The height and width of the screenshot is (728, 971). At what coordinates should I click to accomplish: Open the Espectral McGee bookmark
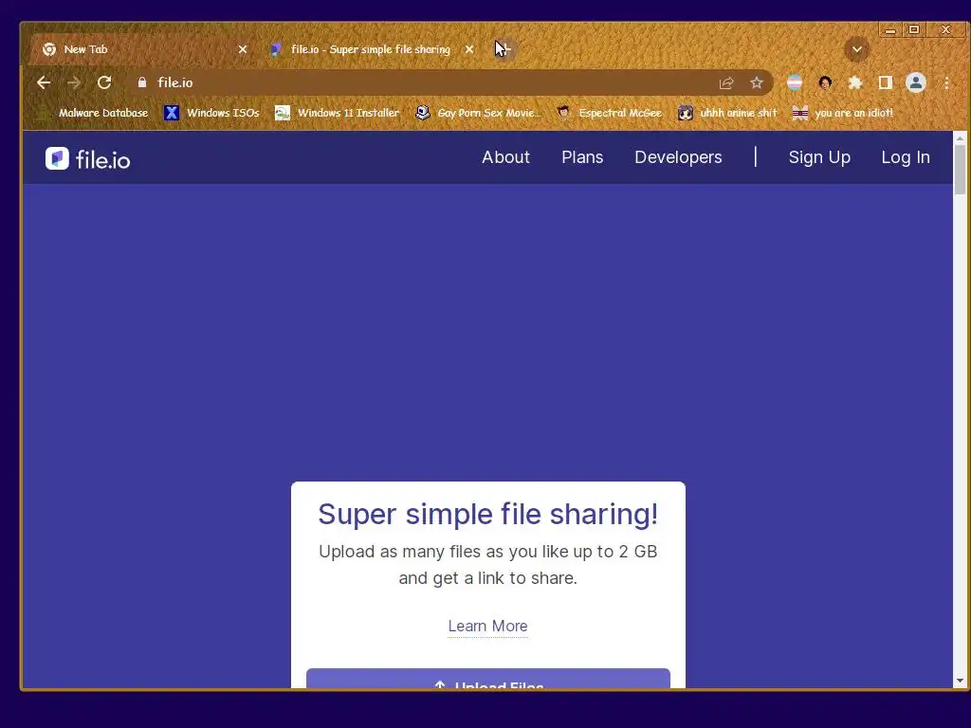pyautogui.click(x=610, y=113)
